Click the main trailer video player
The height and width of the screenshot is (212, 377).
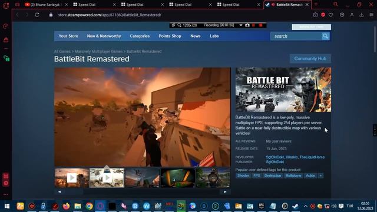point(143,117)
